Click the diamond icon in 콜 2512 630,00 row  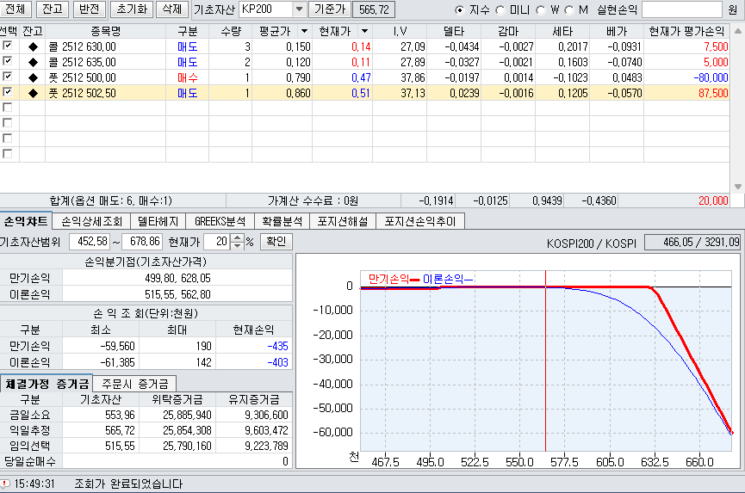[33, 47]
